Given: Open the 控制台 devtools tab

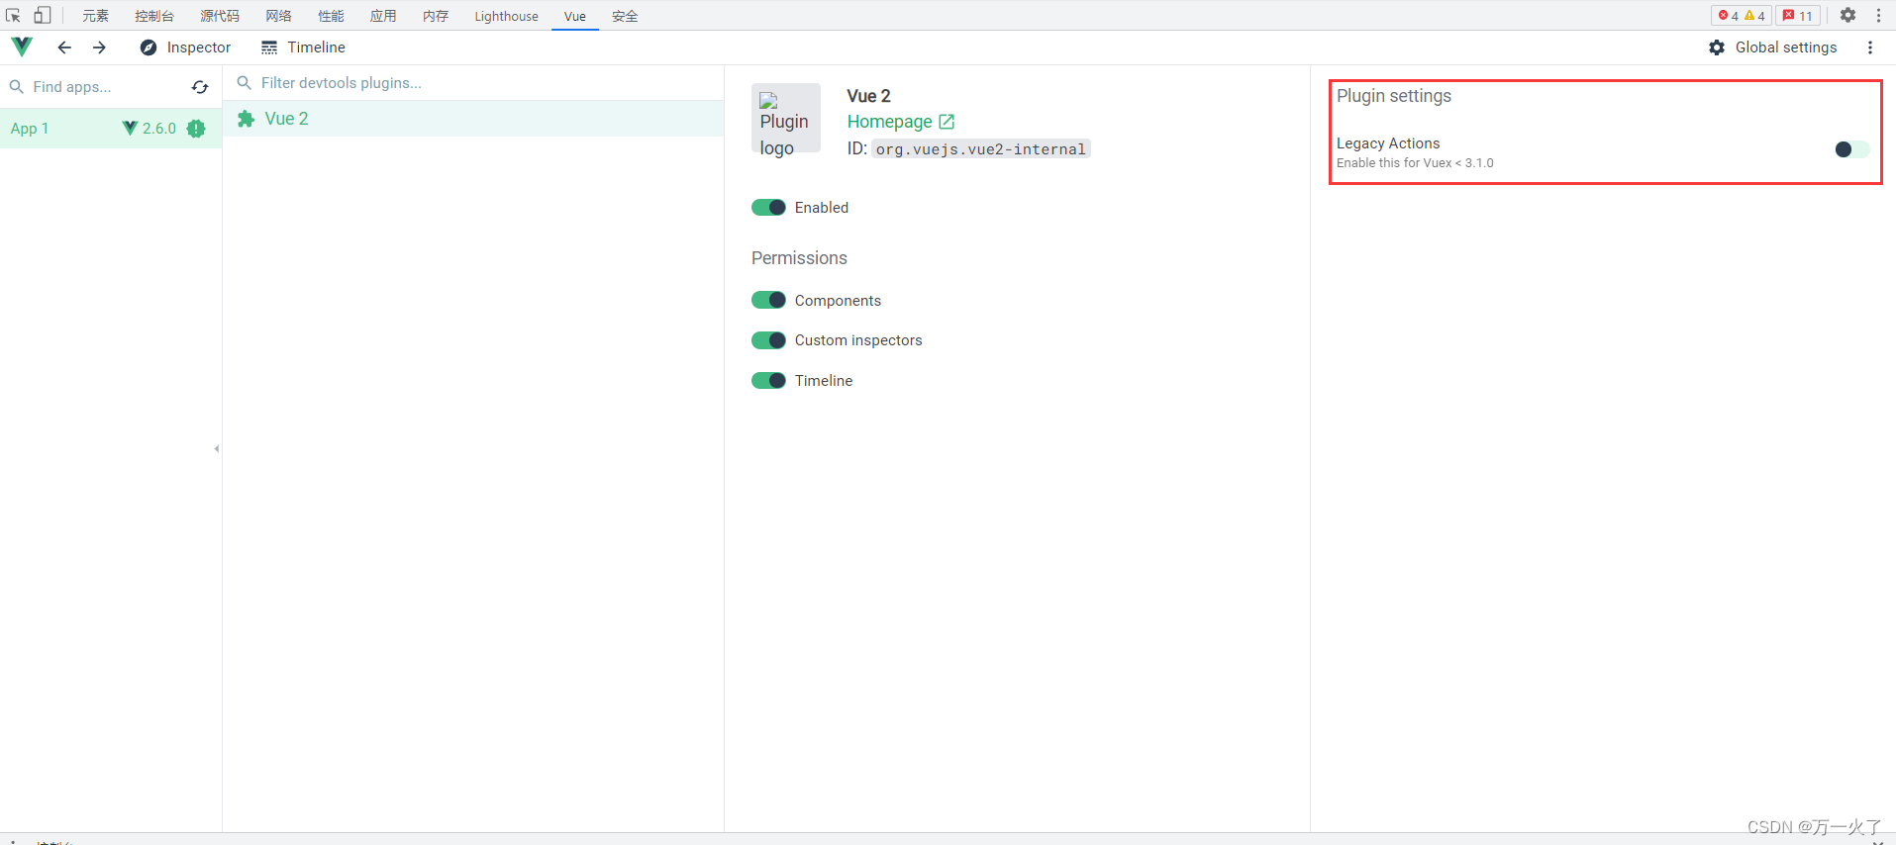Looking at the screenshot, I should click(x=154, y=16).
